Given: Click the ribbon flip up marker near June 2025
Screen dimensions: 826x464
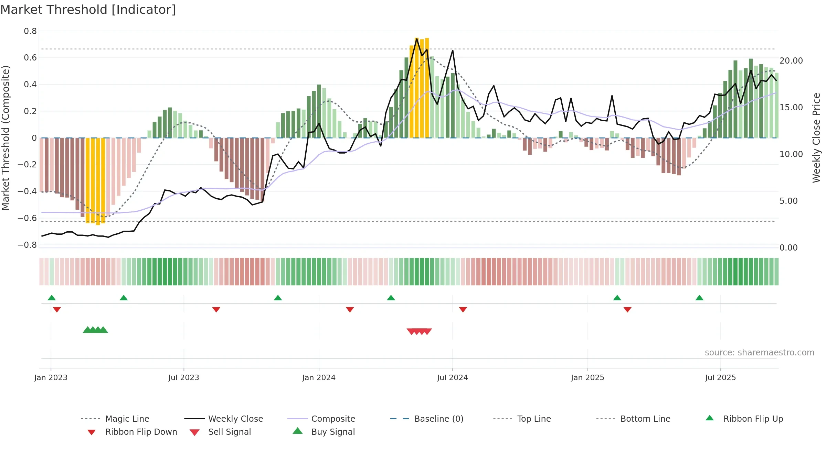Looking at the screenshot, I should 699,298.
